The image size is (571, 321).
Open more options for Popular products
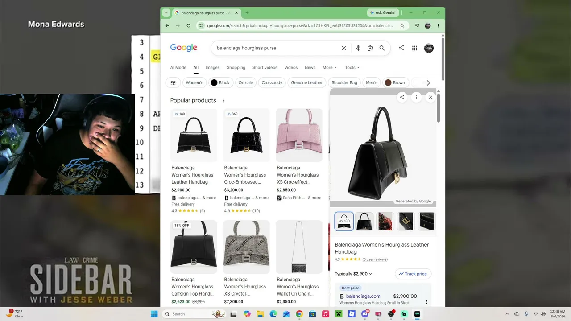(x=224, y=100)
